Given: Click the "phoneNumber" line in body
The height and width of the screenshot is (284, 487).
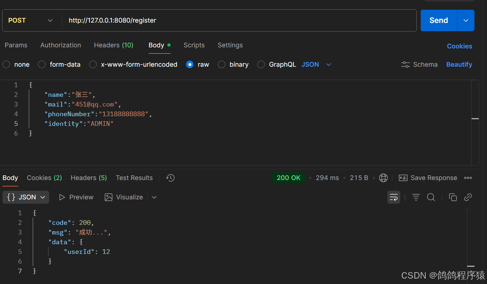Looking at the screenshot, I should pyautogui.click(x=98, y=114).
